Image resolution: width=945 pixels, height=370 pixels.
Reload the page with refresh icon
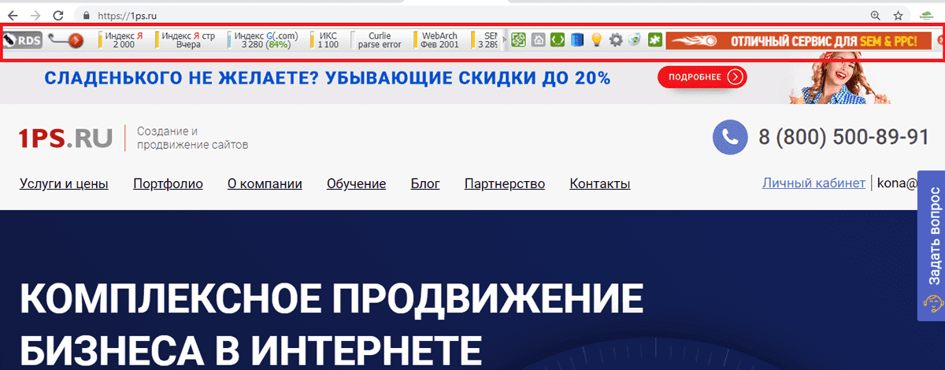pos(57,15)
